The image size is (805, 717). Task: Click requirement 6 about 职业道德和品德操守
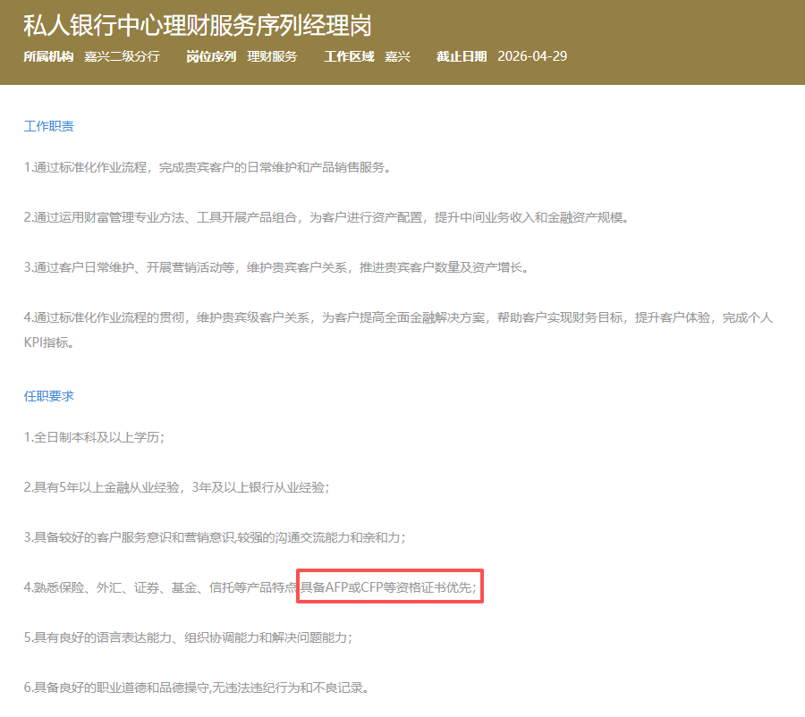pos(196,687)
